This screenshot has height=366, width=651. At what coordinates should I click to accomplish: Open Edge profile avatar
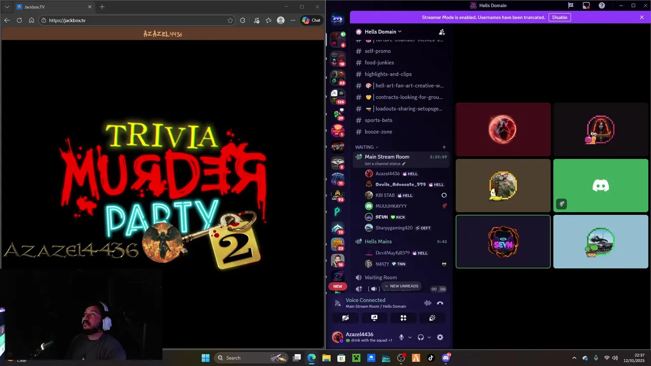(281, 20)
